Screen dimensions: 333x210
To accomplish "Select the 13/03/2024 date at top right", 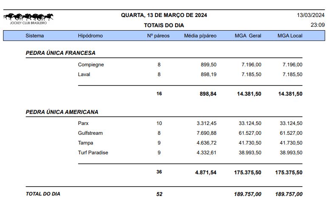I will [311, 15].
